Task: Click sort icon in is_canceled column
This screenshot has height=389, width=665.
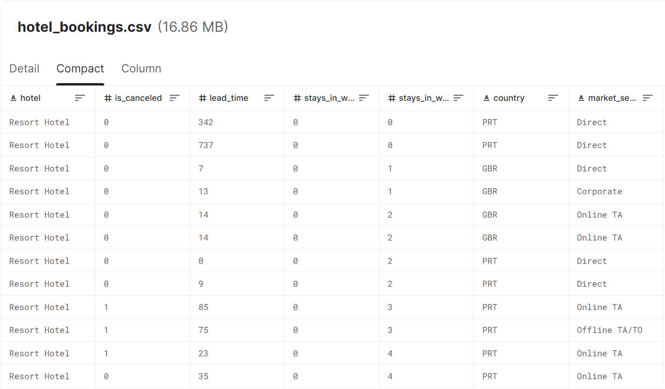Action: (x=175, y=98)
